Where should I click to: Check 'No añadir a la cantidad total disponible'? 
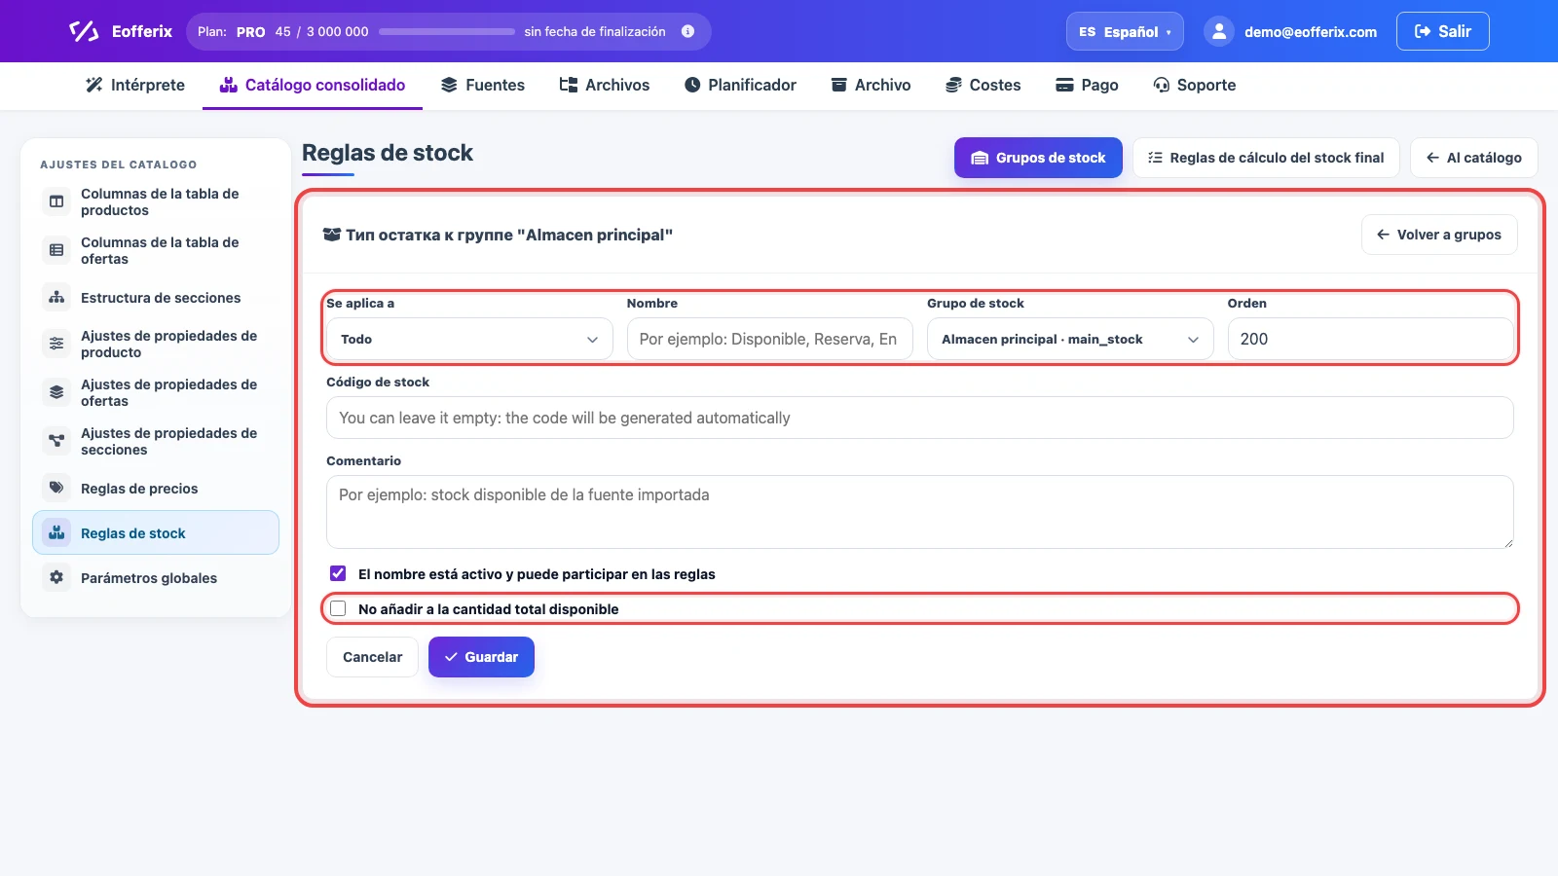(x=338, y=608)
